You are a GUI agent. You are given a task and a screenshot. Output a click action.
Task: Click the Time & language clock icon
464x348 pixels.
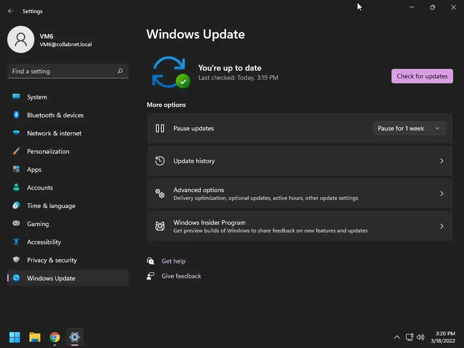coord(16,205)
